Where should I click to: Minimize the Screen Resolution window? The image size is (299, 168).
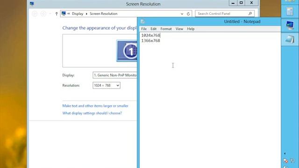[x=233, y=3]
